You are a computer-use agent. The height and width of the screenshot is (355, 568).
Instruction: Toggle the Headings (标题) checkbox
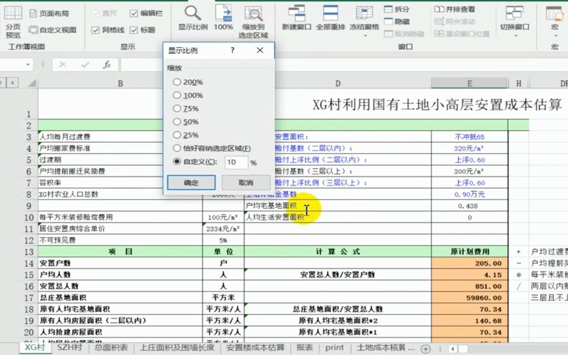133,30
